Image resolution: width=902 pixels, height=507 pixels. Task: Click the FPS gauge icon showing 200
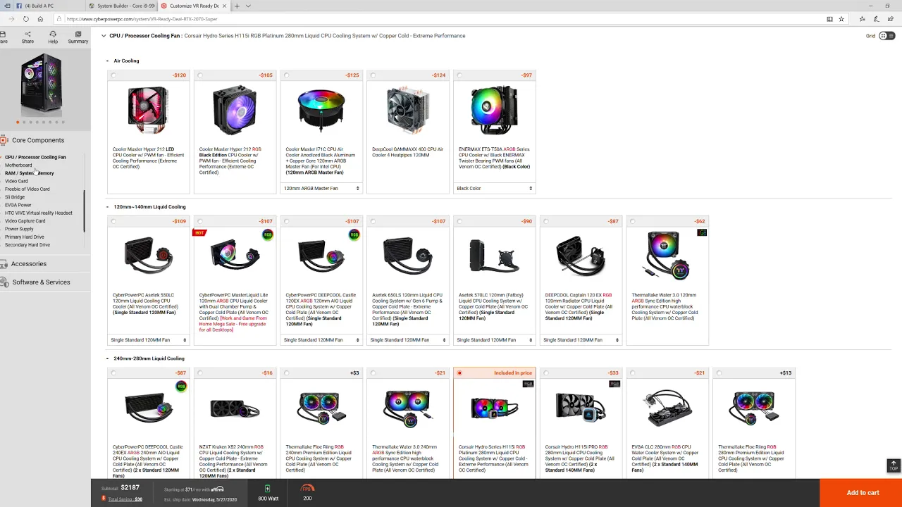307,488
